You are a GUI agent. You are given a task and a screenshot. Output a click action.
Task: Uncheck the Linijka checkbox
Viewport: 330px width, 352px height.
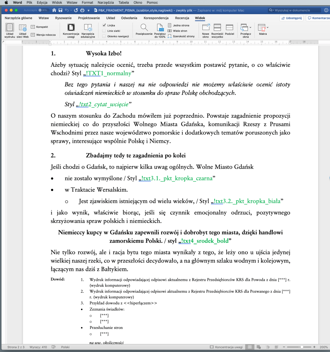[x=104, y=25]
